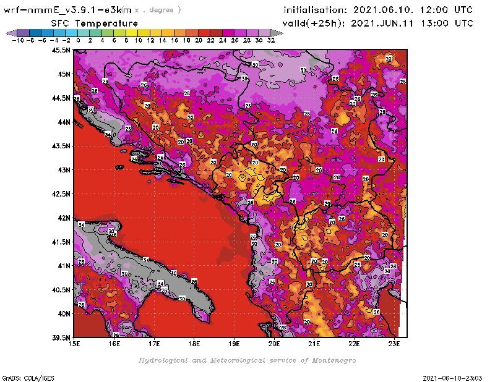Select the red legend swatch between 20 and 22
Viewport: 495px width, 382px height.
tap(204, 33)
